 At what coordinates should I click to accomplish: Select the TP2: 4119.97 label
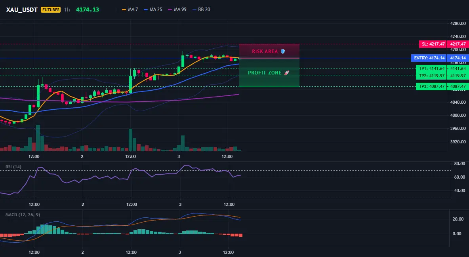[431, 76]
